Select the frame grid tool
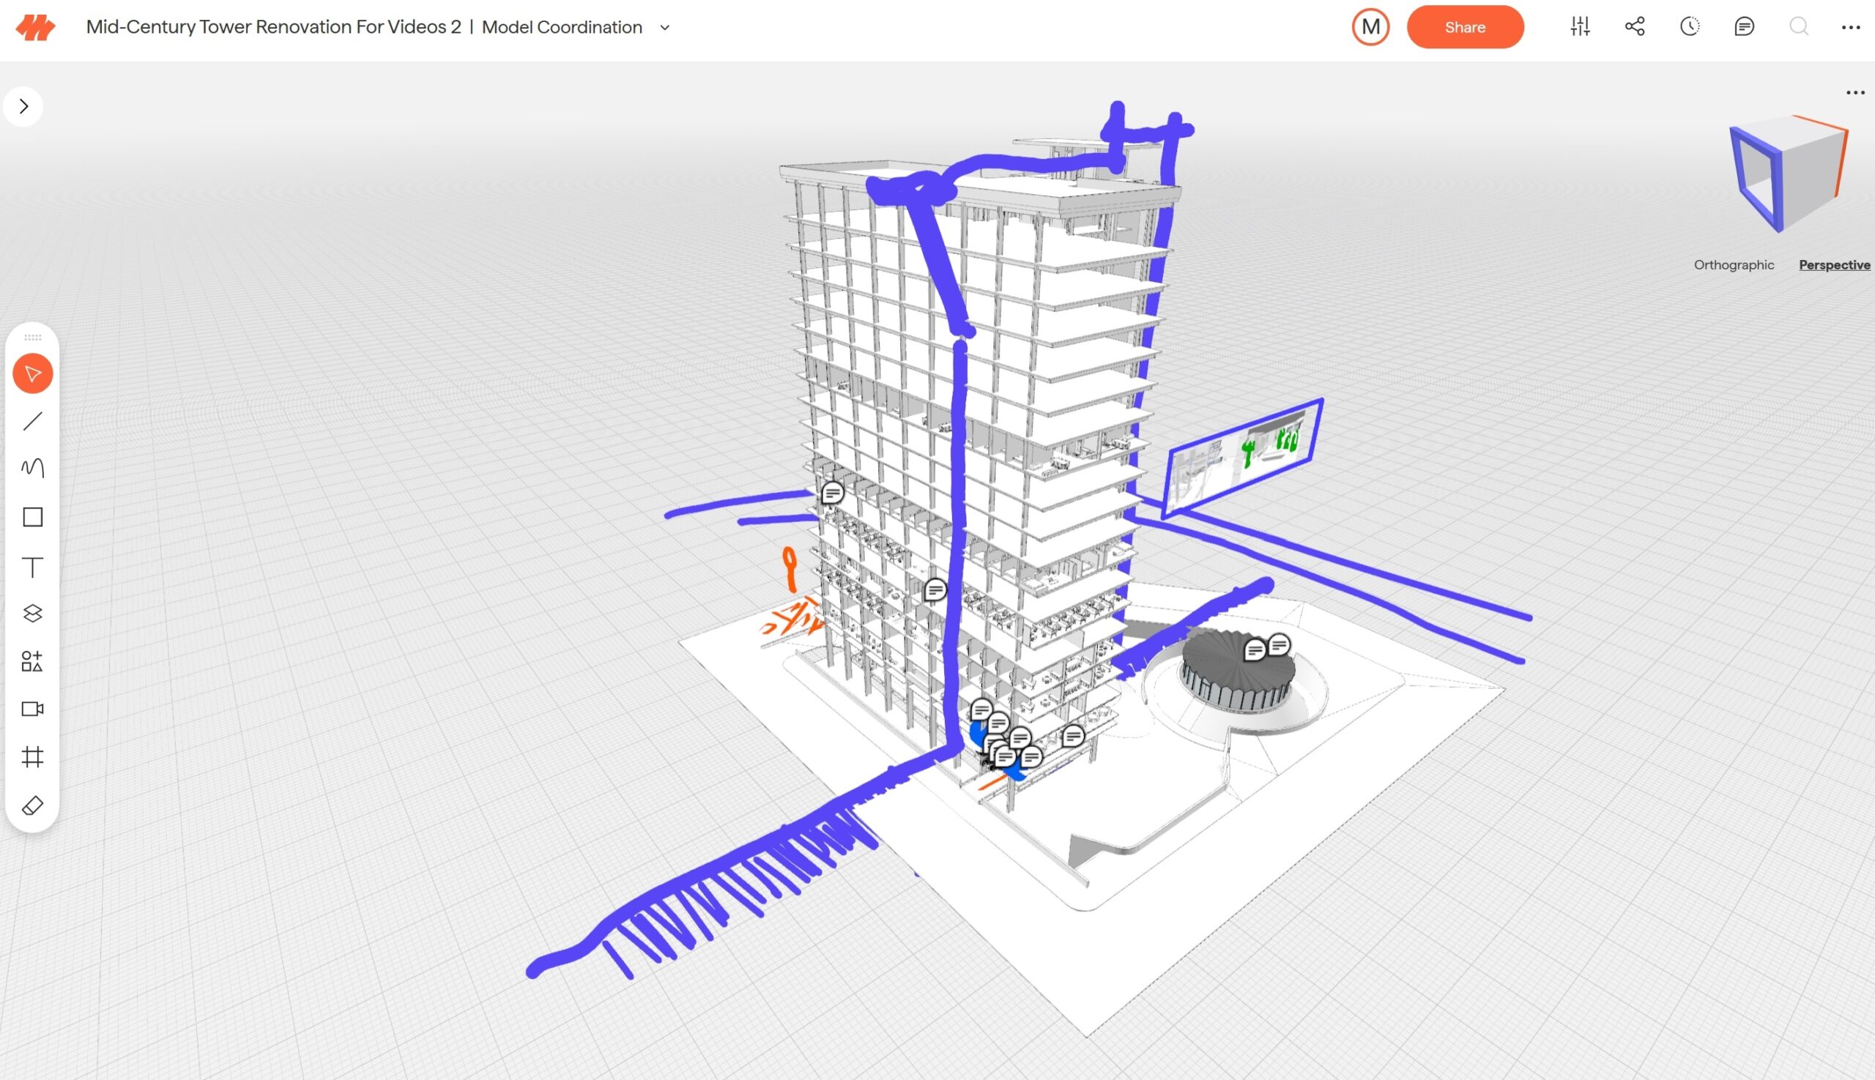This screenshot has width=1875, height=1080. point(33,757)
